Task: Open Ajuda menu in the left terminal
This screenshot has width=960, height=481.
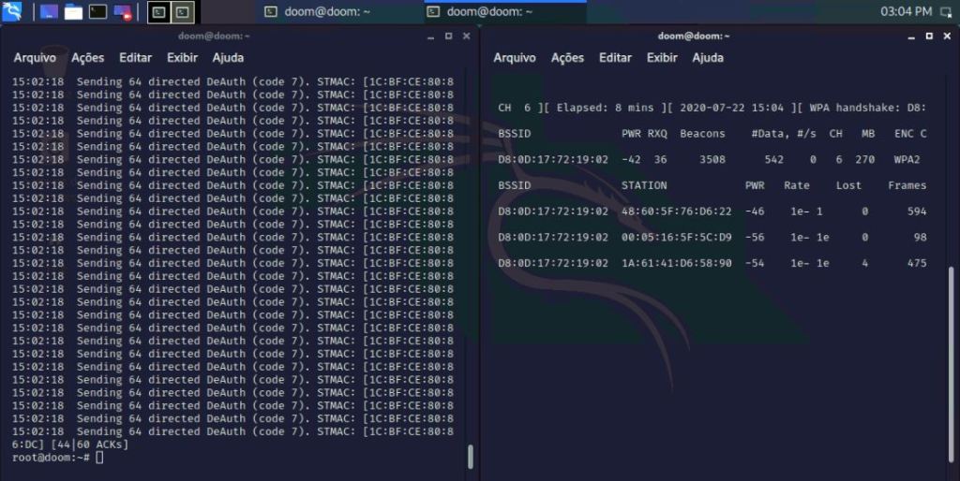Action: pyautogui.click(x=228, y=58)
